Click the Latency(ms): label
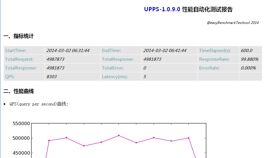The height and width of the screenshot is (158, 273). point(115,77)
